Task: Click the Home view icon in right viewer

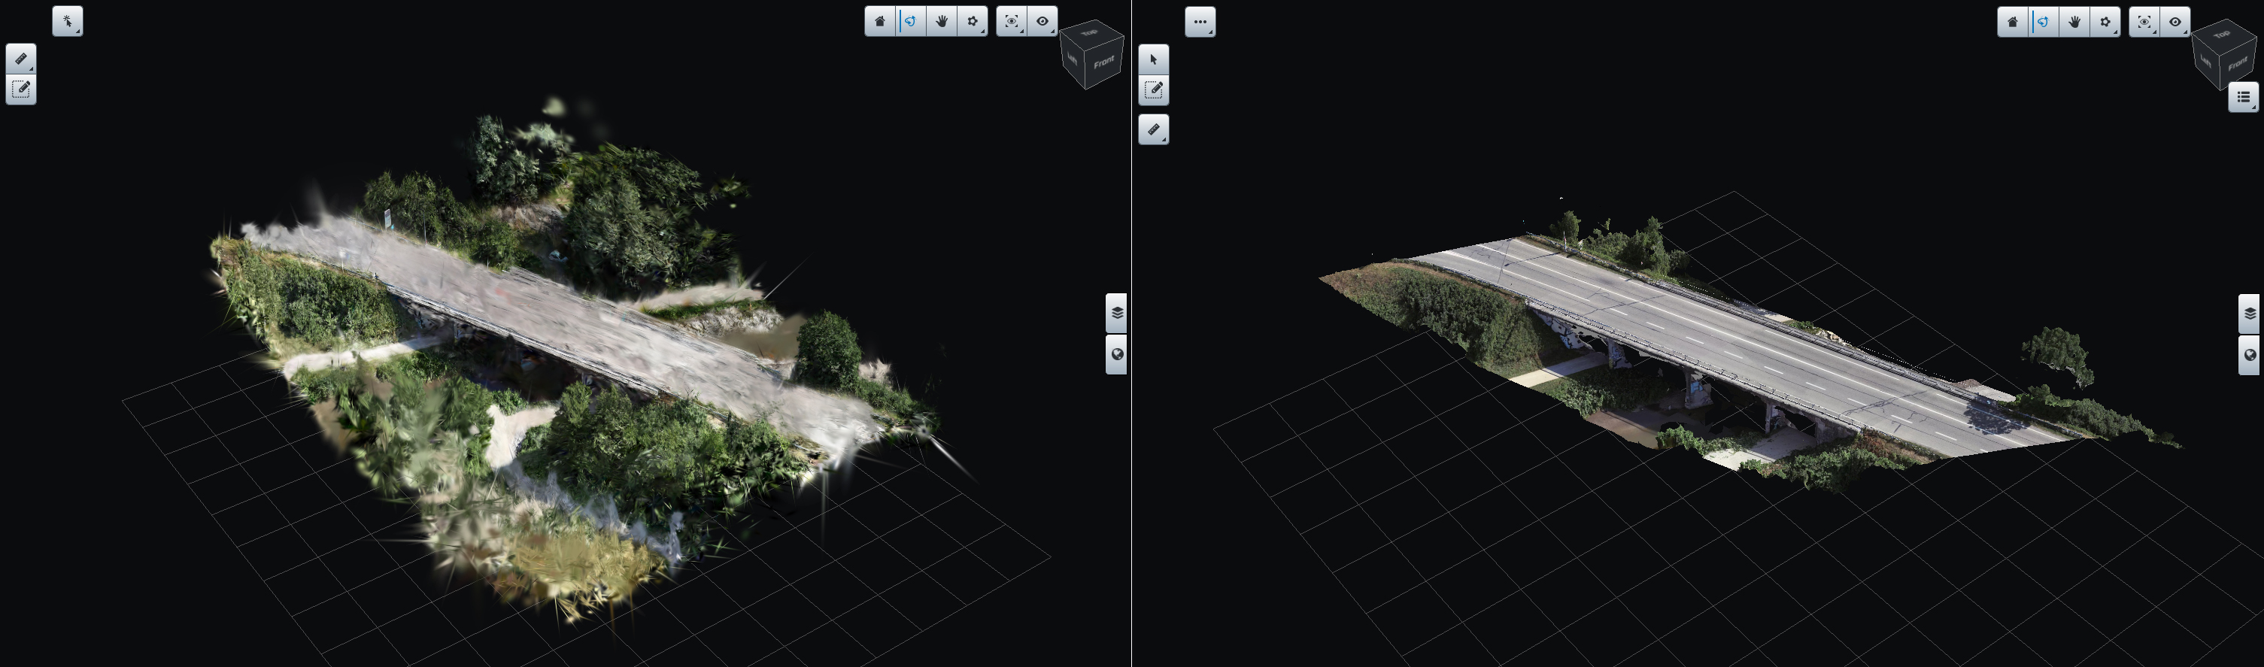Action: [2013, 22]
